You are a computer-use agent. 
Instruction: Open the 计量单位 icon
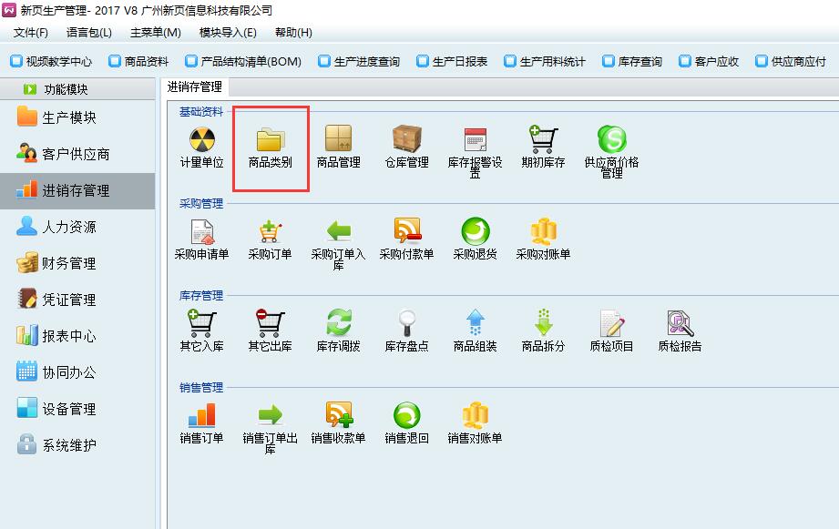click(x=201, y=140)
